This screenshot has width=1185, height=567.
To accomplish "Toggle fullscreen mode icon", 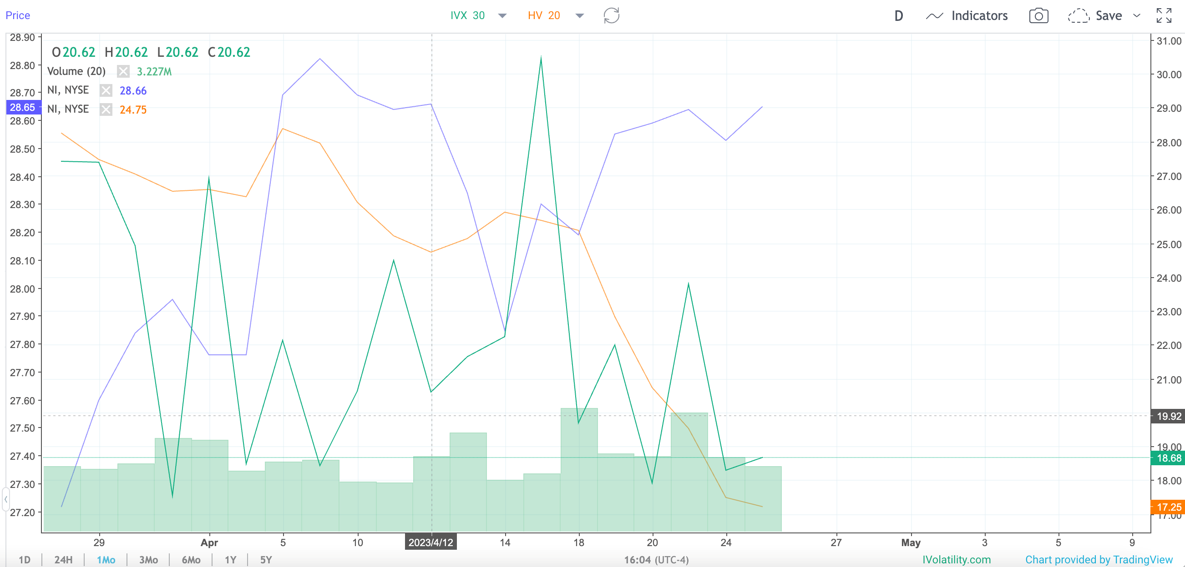I will tap(1164, 15).
